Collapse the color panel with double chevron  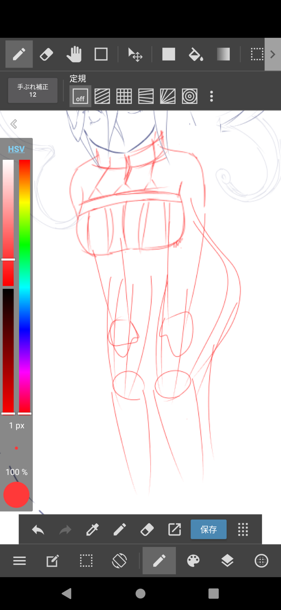[x=14, y=124]
